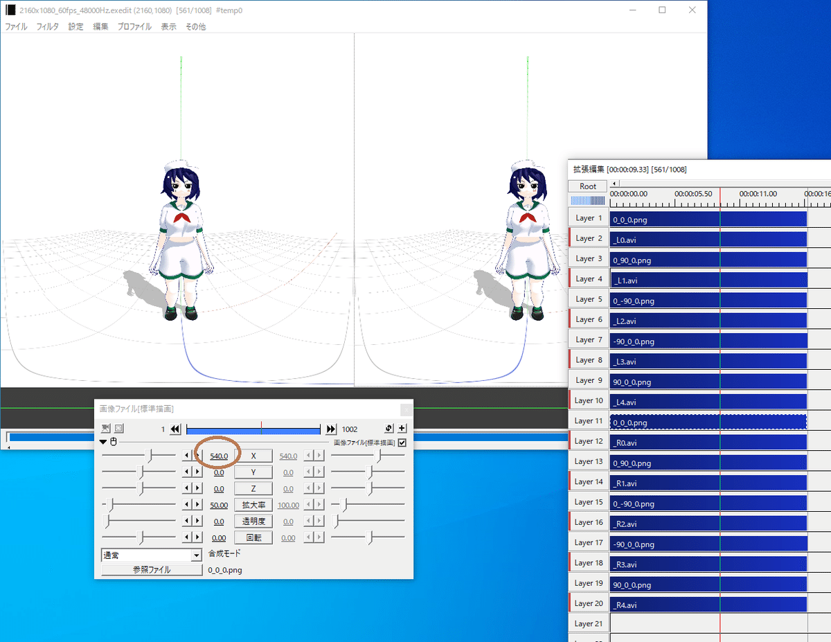831x642 pixels.
Task: Click the 参照ファイル button
Action: [x=152, y=570]
